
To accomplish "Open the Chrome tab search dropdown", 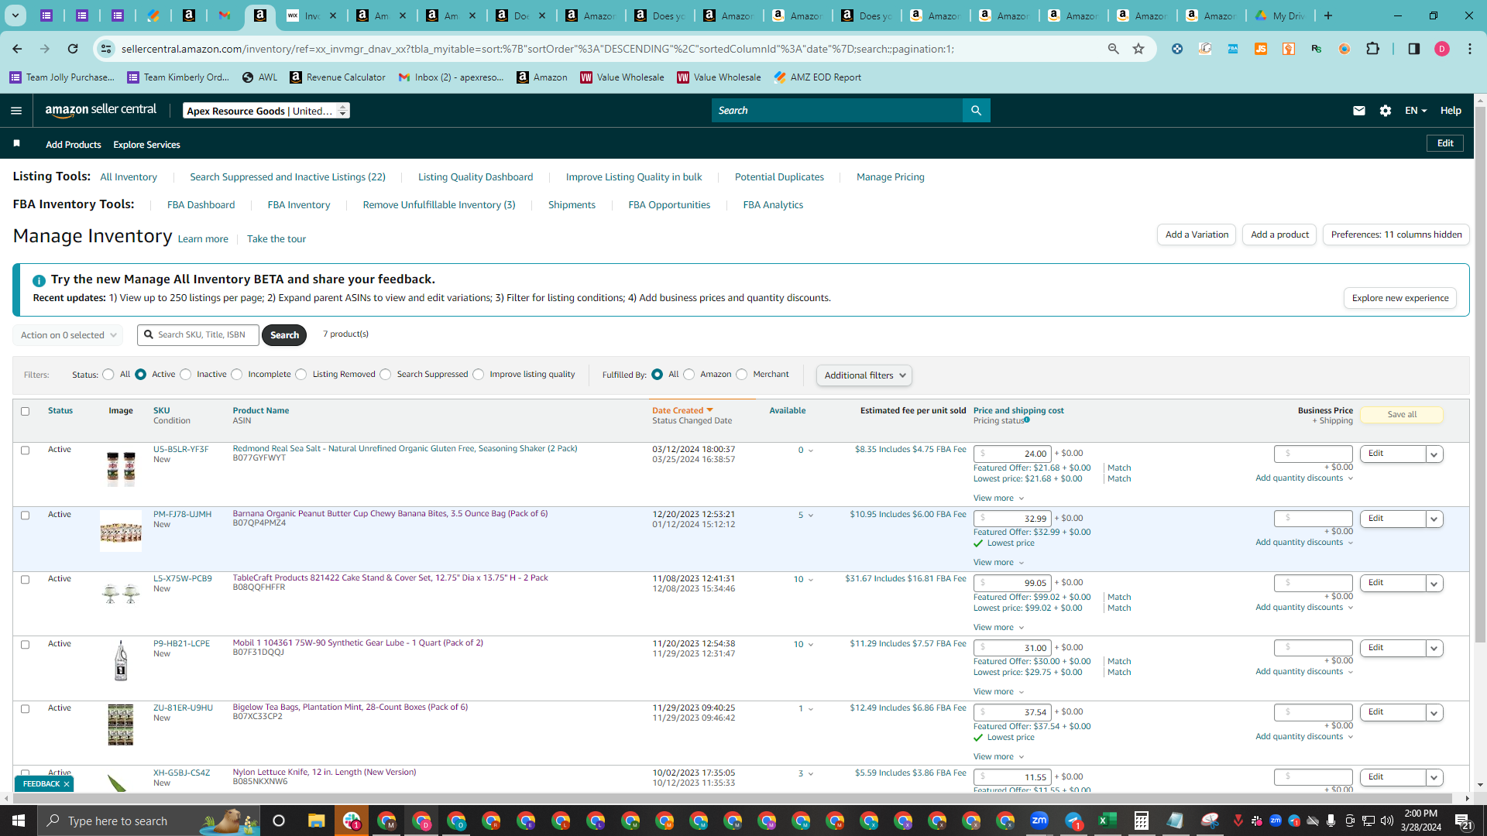I will [15, 15].
